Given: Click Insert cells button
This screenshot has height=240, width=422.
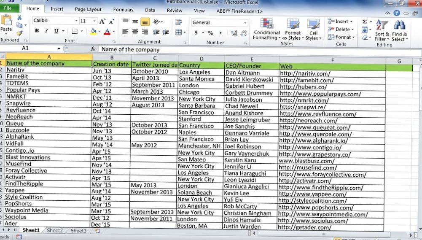Looking at the screenshot, I should (x=340, y=21).
